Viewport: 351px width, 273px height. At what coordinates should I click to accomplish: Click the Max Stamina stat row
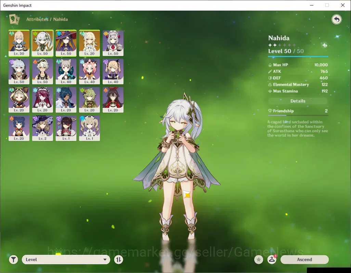point(298,91)
